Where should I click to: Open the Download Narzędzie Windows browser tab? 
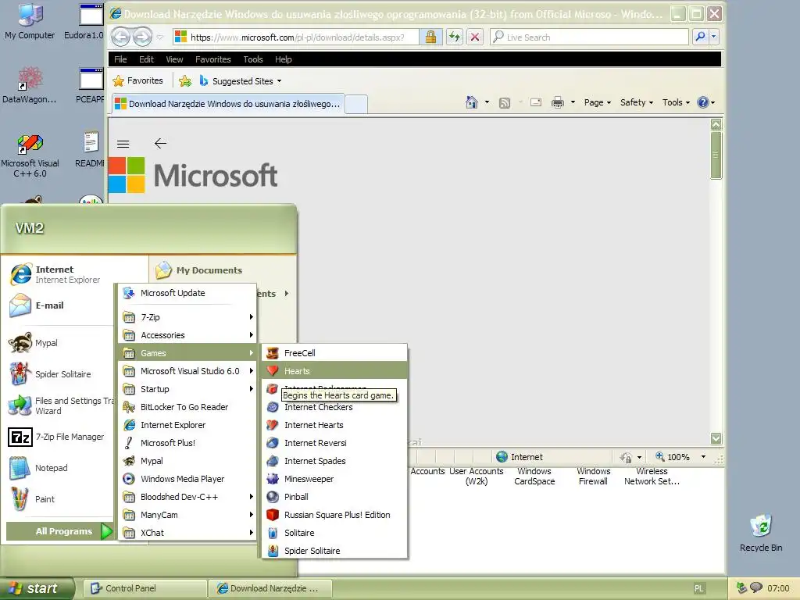click(x=227, y=104)
